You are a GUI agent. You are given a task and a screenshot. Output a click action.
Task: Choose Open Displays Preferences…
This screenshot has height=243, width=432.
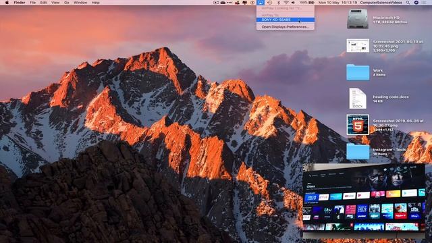pos(286,27)
